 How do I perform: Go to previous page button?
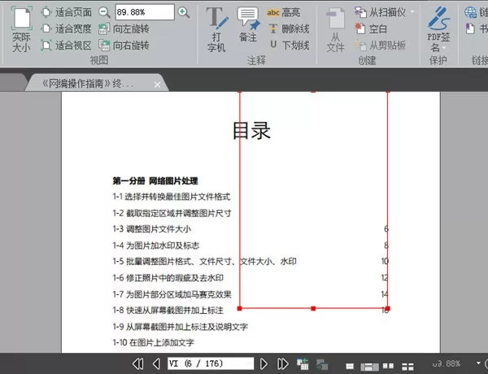pyautogui.click(x=156, y=363)
